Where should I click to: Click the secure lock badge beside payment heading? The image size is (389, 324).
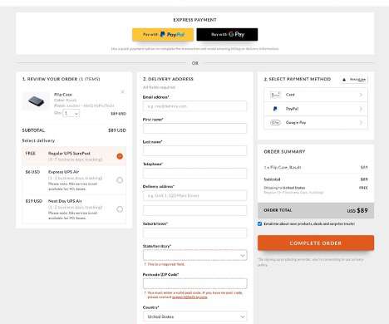(x=354, y=80)
